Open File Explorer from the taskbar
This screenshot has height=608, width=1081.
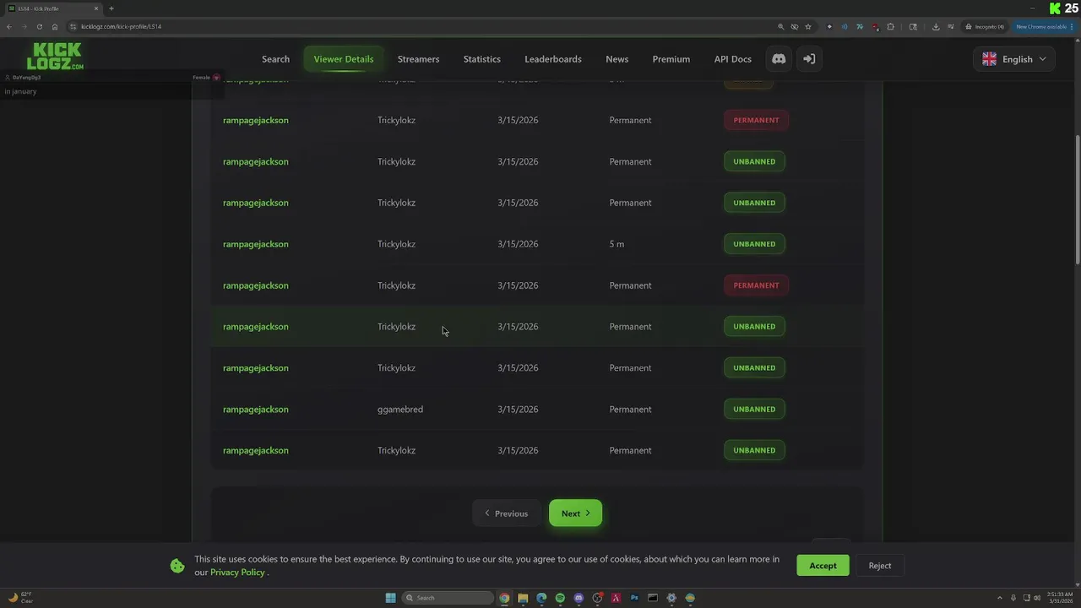(523, 598)
